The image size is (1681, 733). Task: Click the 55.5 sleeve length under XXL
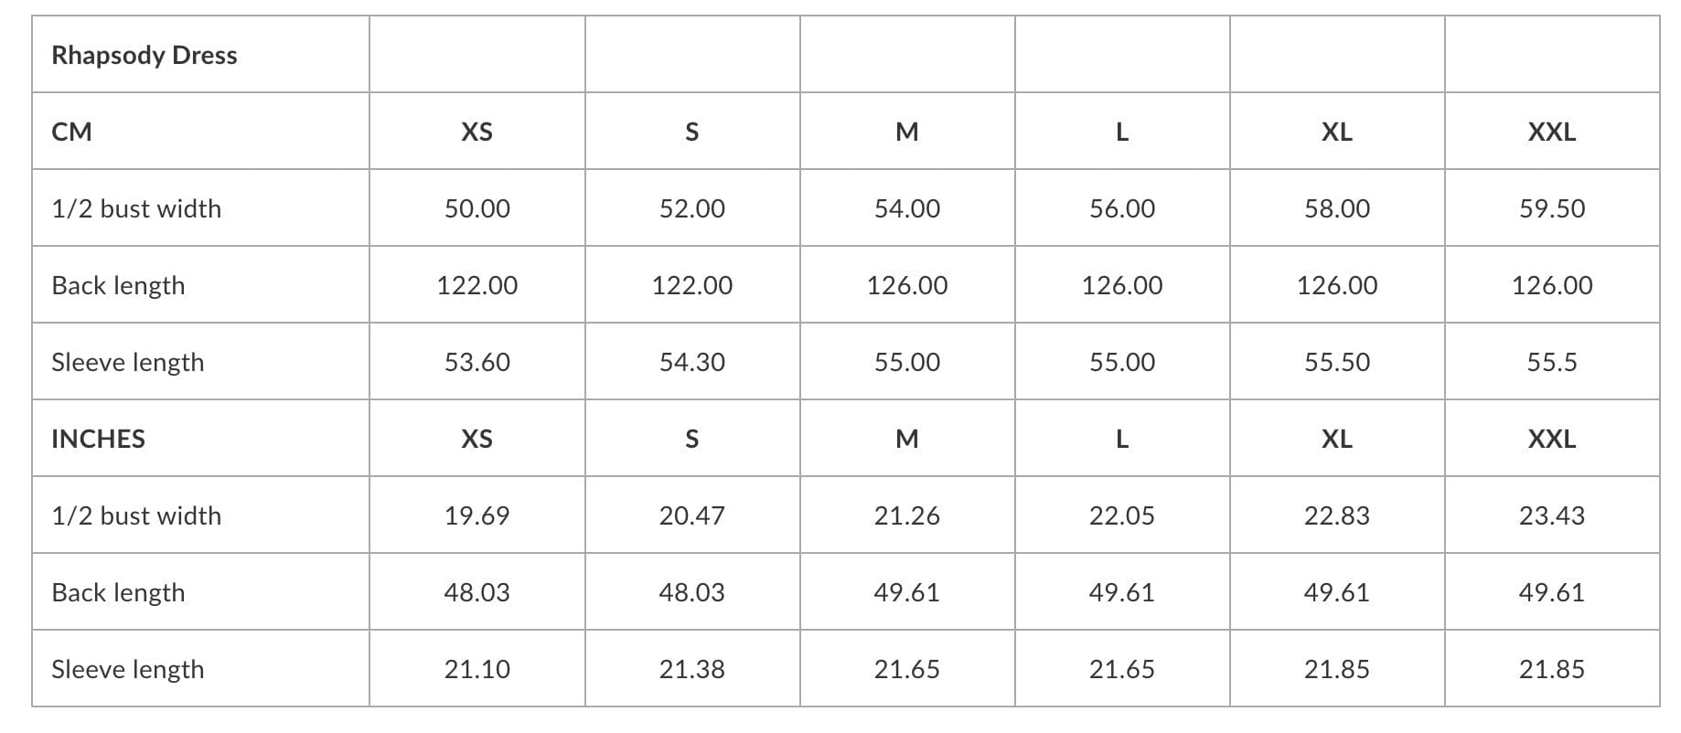point(1551,362)
